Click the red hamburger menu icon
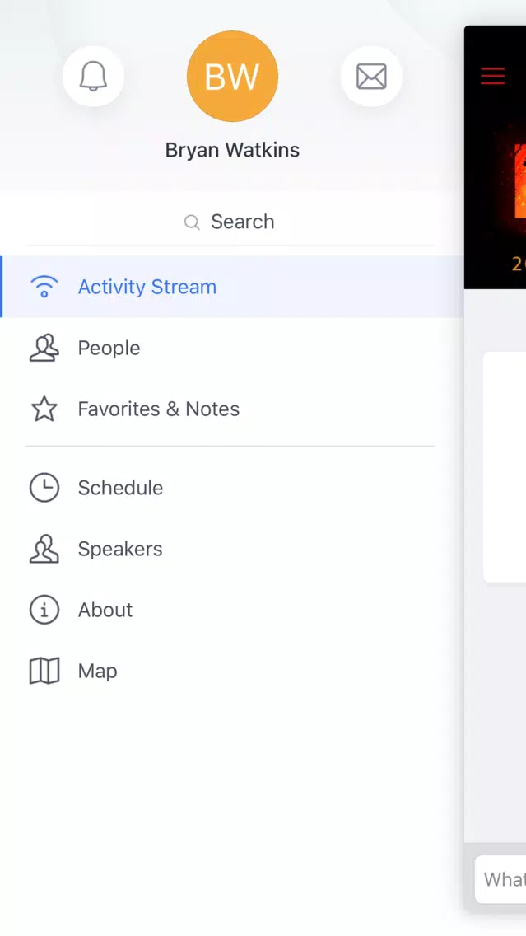 click(x=492, y=76)
